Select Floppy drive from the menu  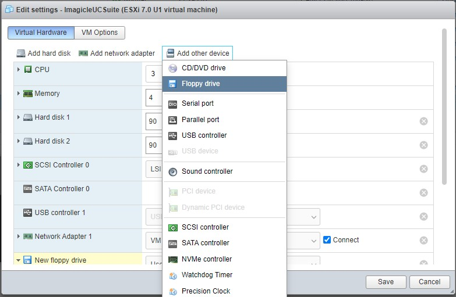click(x=201, y=84)
